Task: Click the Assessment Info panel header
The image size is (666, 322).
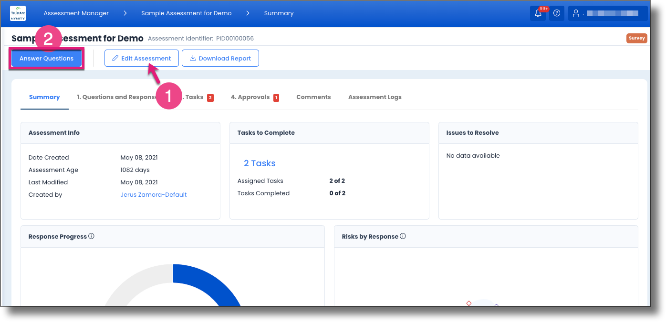Action: pos(120,133)
